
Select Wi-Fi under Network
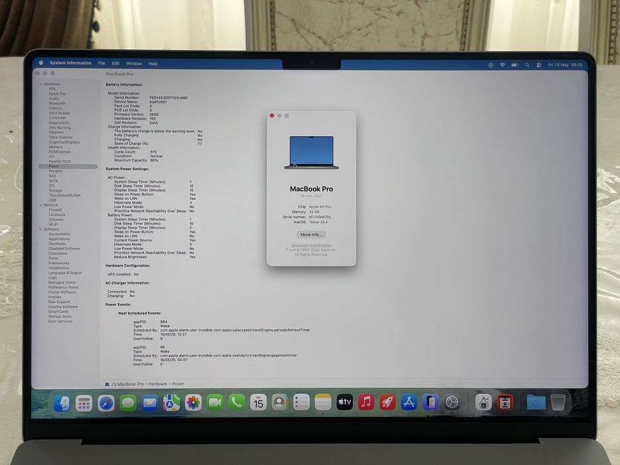coord(53,225)
